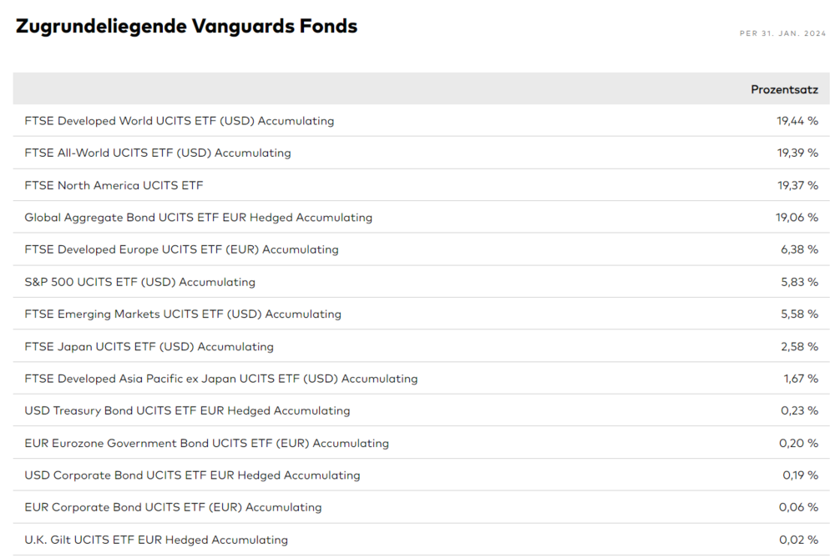Viewport: 835px width, 558px height.
Task: Click USD Corporate Bond UCITS ETF
Action: (192, 475)
